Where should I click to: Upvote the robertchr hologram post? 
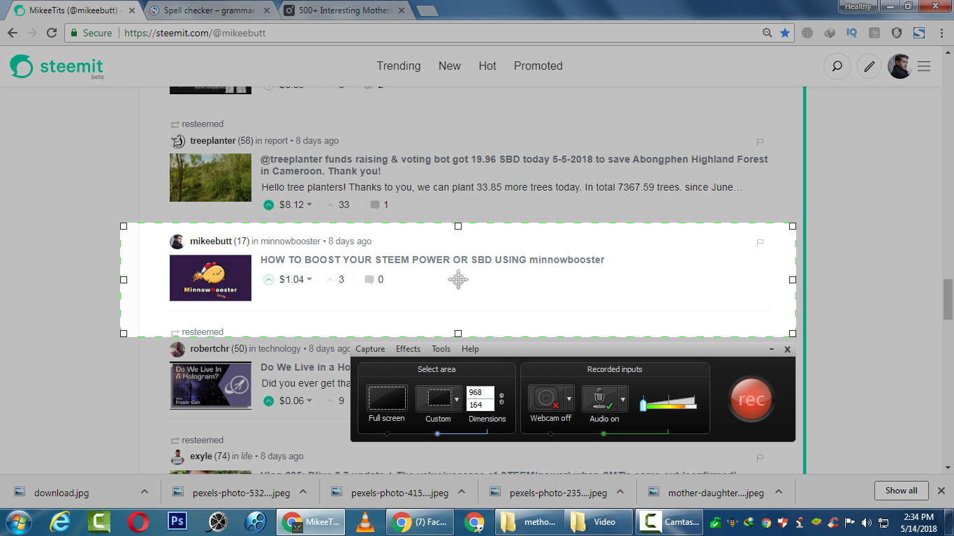[x=269, y=401]
